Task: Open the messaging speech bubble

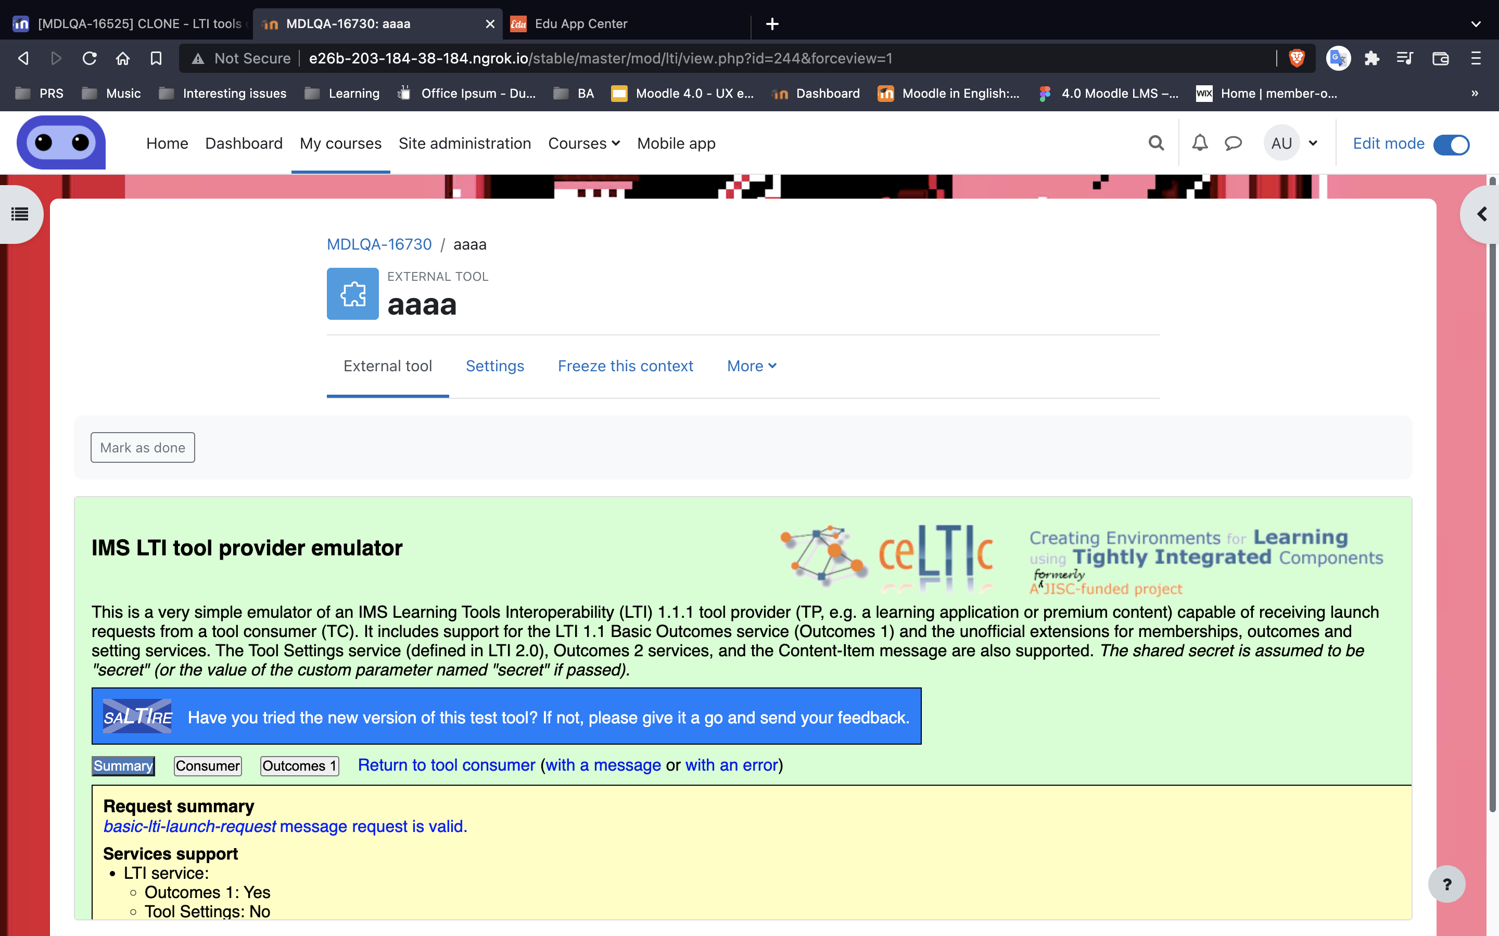Action: pos(1233,144)
